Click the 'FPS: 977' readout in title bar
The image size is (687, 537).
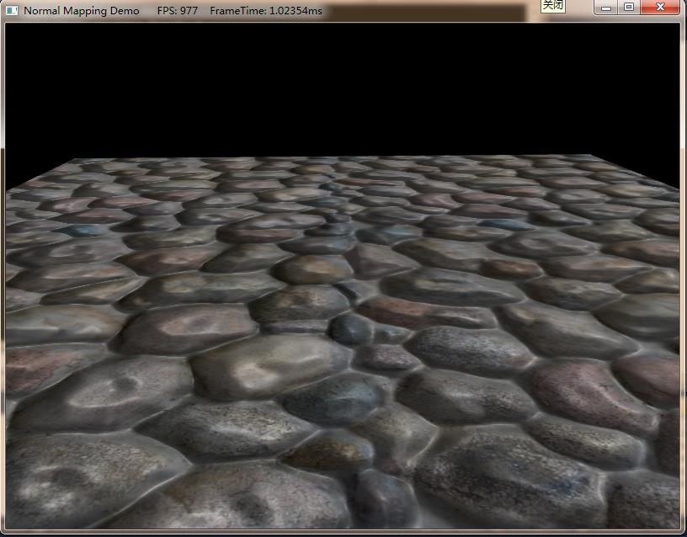[x=177, y=11]
